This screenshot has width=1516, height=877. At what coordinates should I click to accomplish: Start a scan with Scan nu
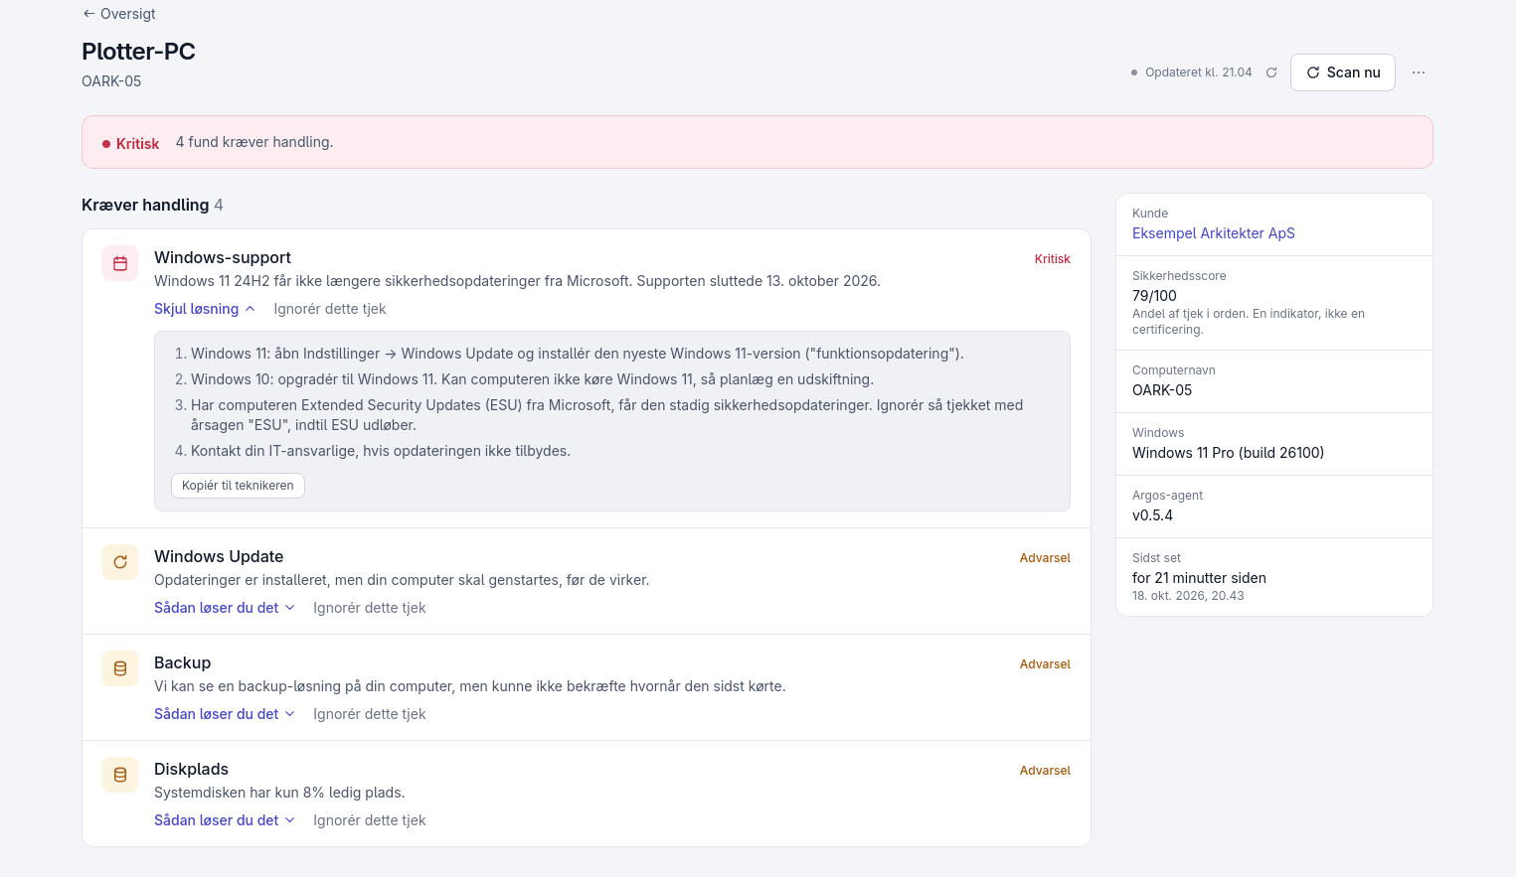coord(1343,73)
